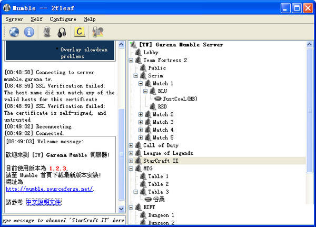316x227 pixels.
Task: Select the Match 5 channel name
Action: tap(163, 137)
